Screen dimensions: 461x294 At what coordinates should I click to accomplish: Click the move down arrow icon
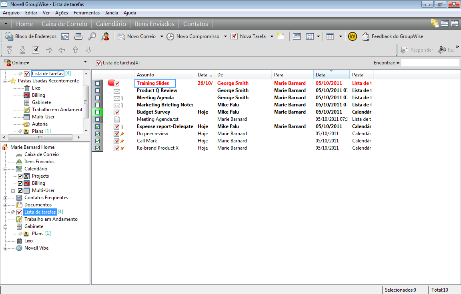(x=88, y=50)
